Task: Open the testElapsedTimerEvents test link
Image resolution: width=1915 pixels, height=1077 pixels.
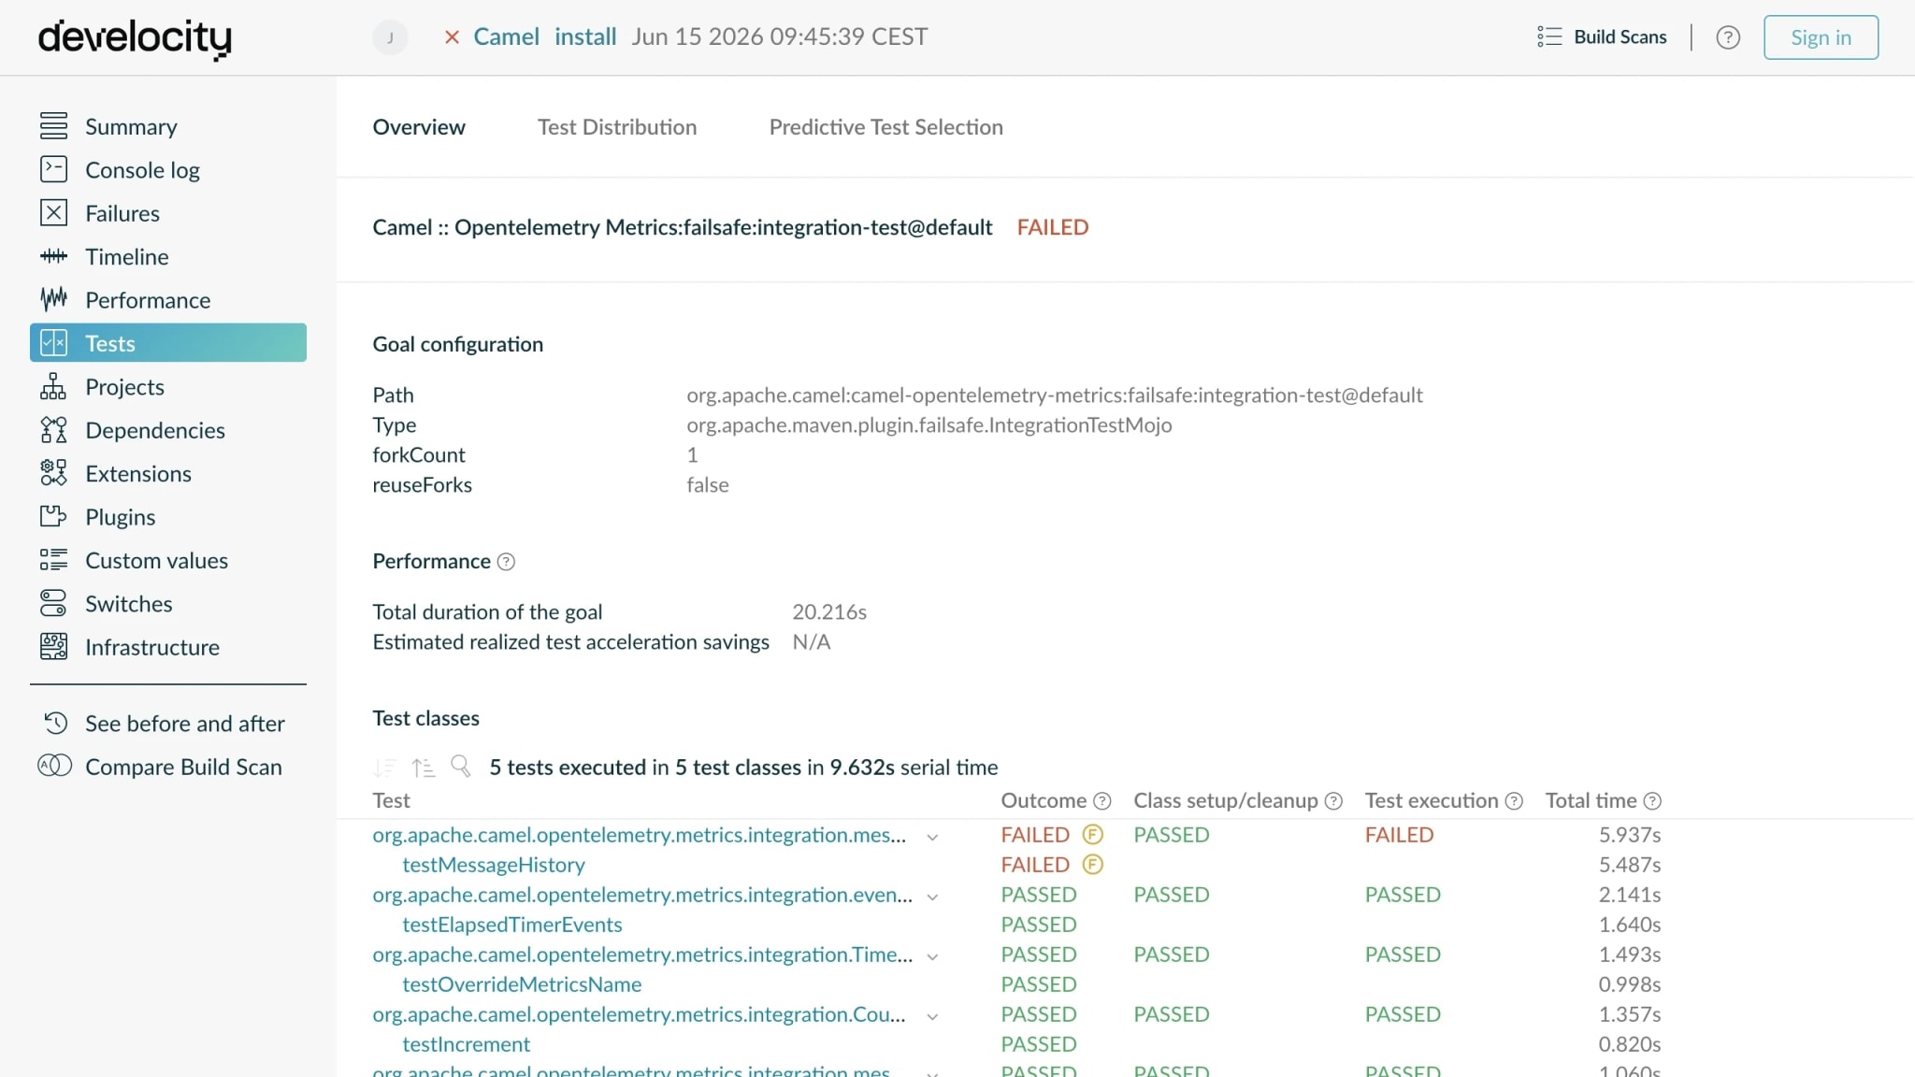Action: click(x=512, y=925)
